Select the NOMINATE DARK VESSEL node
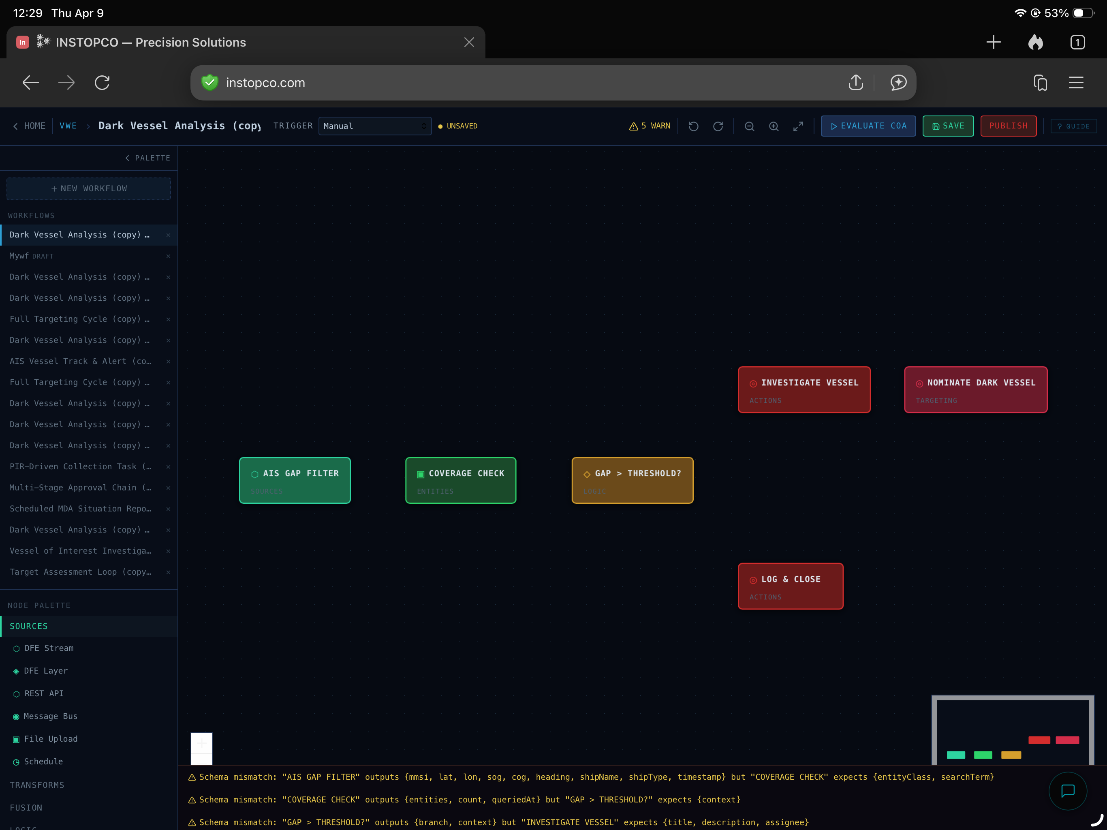 pyautogui.click(x=975, y=390)
